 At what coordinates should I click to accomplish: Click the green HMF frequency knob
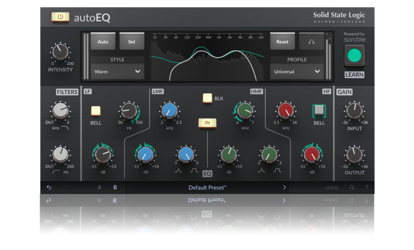coord(245,110)
